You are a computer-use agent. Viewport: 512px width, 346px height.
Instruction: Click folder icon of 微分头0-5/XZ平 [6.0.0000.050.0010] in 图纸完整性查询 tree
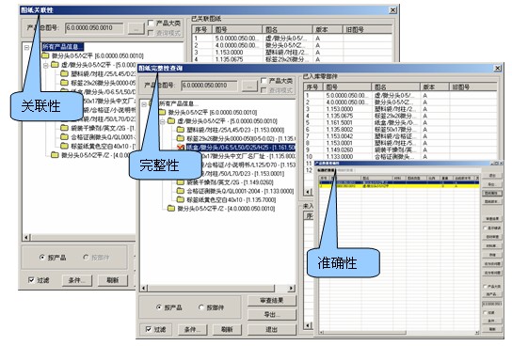point(162,112)
